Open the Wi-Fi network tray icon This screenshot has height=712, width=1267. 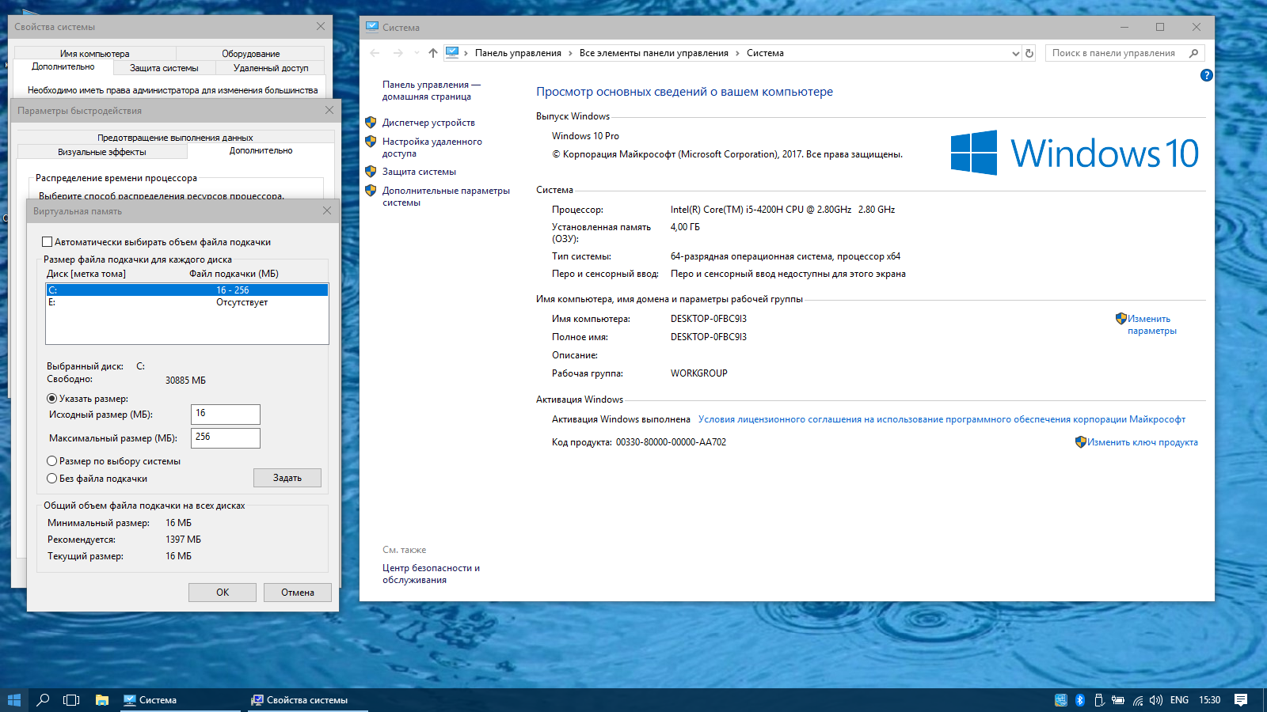tap(1137, 700)
